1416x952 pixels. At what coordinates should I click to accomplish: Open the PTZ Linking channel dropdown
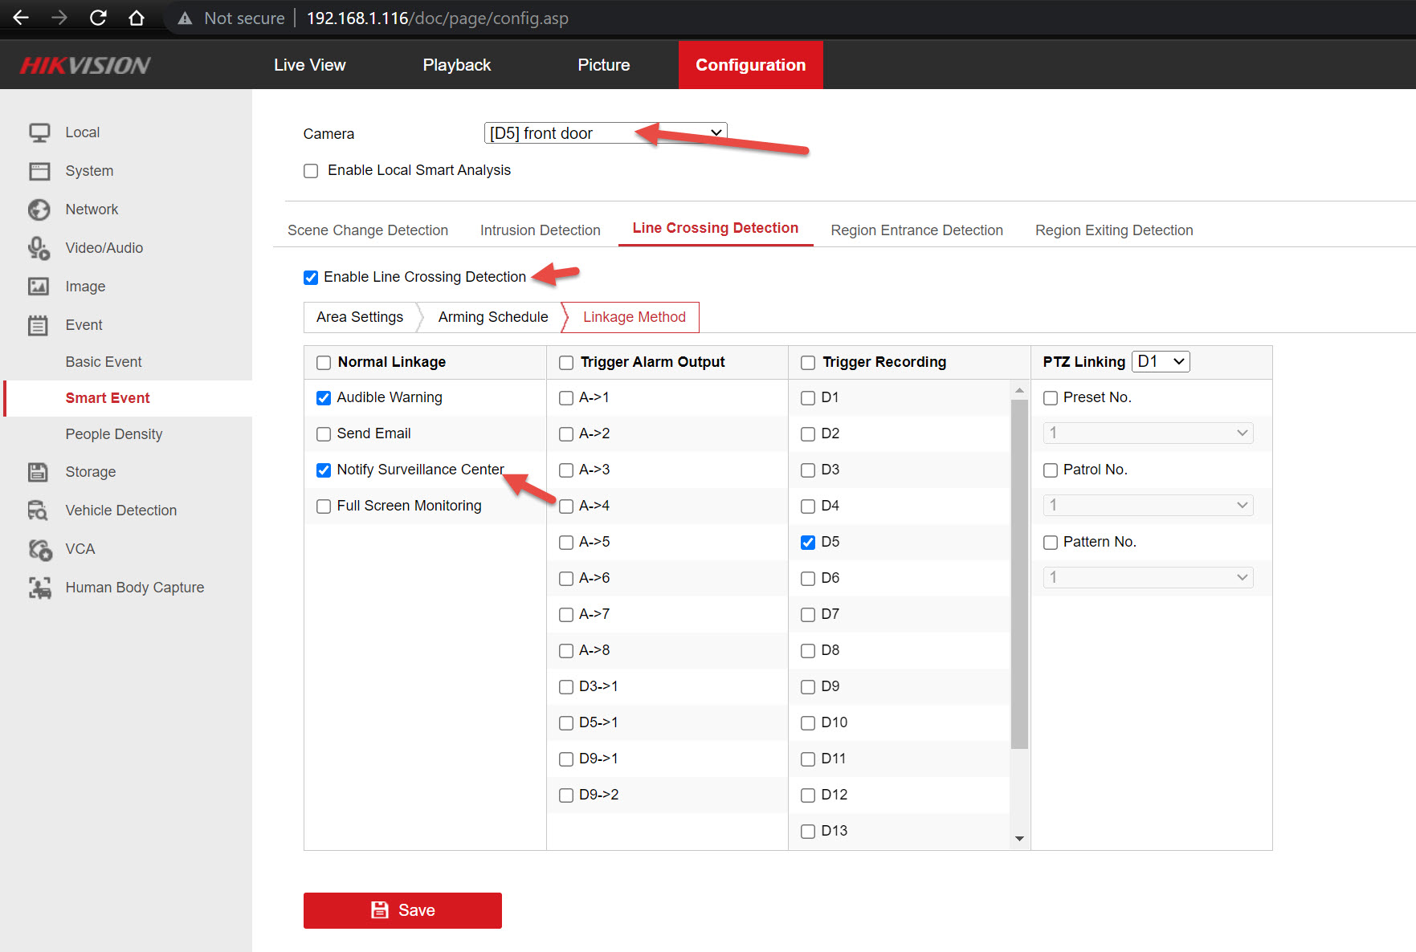click(x=1161, y=362)
